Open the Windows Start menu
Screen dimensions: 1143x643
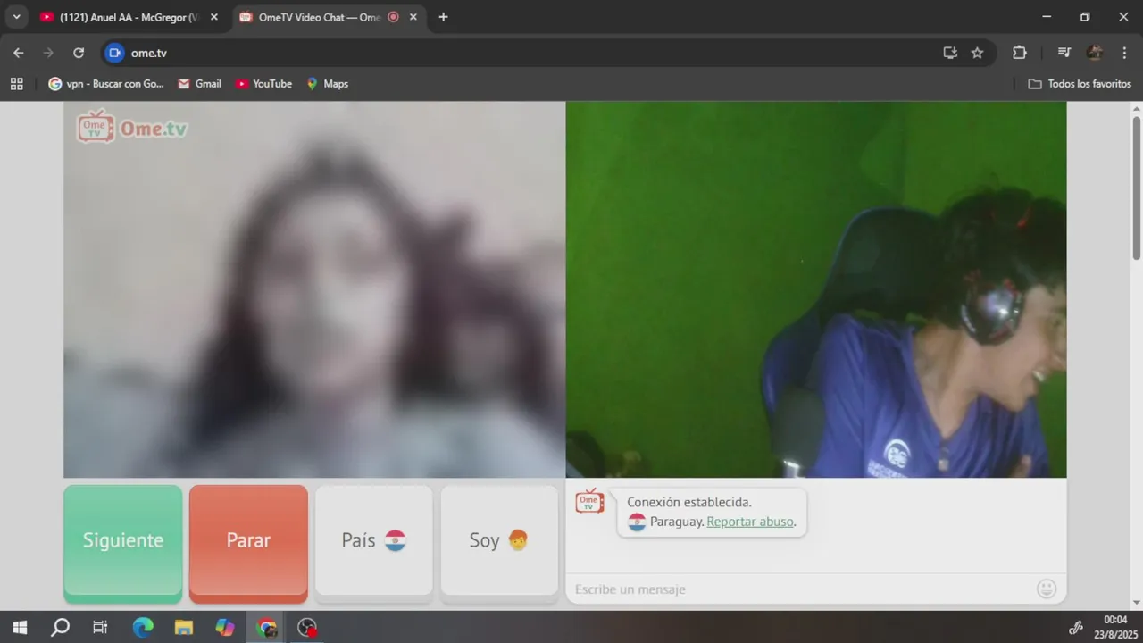19,627
